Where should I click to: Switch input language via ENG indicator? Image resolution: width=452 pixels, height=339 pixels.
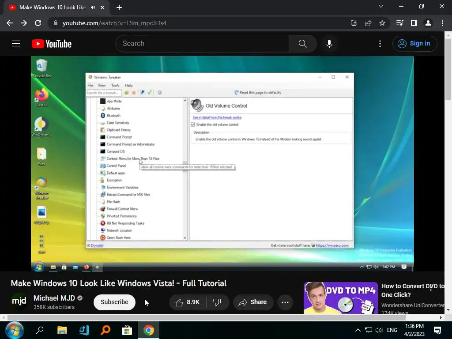click(392, 330)
